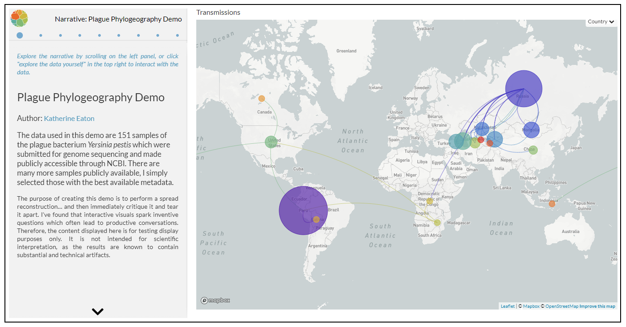Select the large purple Peru circle
This screenshot has height=327, width=626.
[x=303, y=211]
